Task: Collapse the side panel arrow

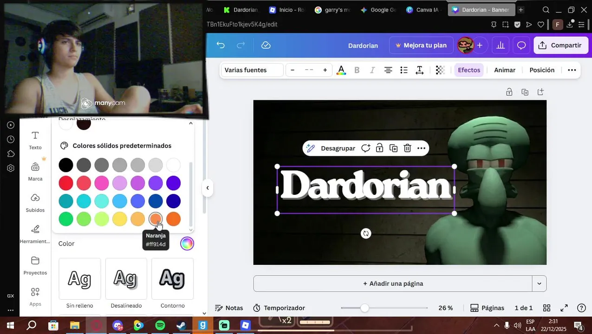Action: pos(208,188)
